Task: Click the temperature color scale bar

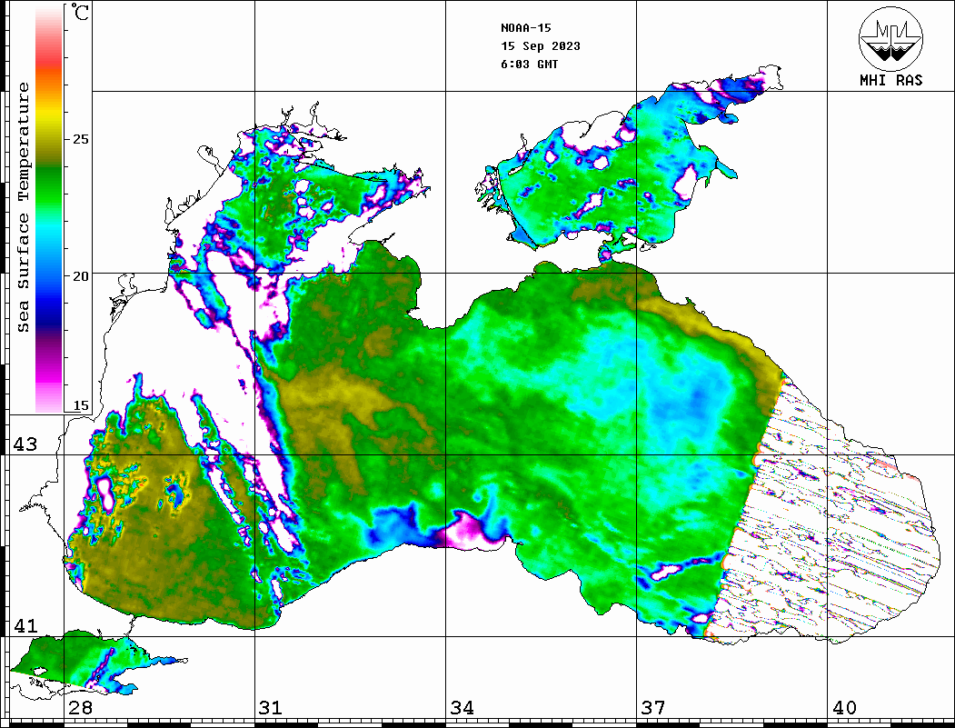Action: pyautogui.click(x=49, y=209)
